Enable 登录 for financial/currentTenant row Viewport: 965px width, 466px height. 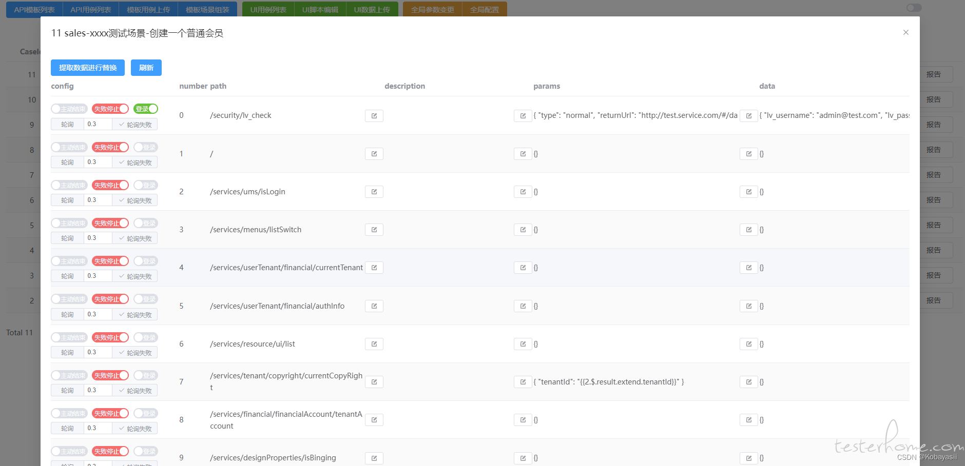(x=145, y=261)
